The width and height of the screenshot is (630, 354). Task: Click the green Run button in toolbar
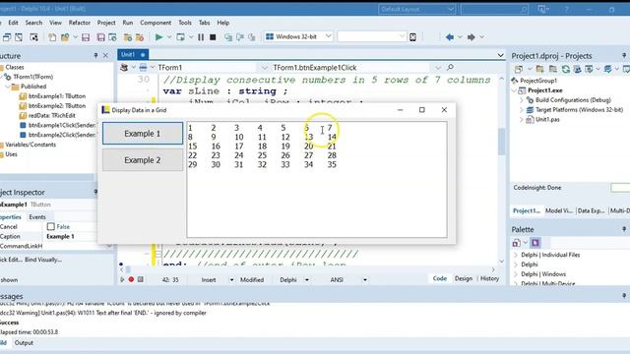pos(159,37)
